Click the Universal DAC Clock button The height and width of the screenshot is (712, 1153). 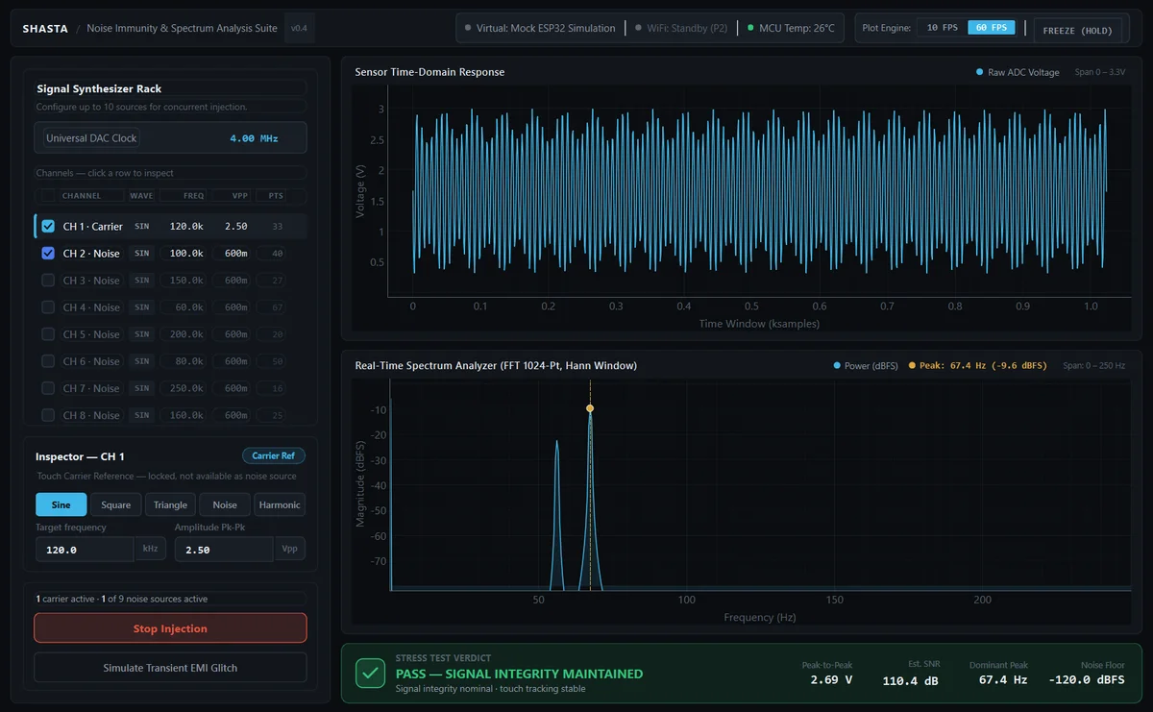(92, 138)
